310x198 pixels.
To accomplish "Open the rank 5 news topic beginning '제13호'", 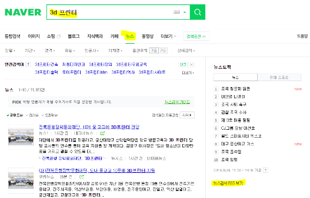I will tap(236, 120).
